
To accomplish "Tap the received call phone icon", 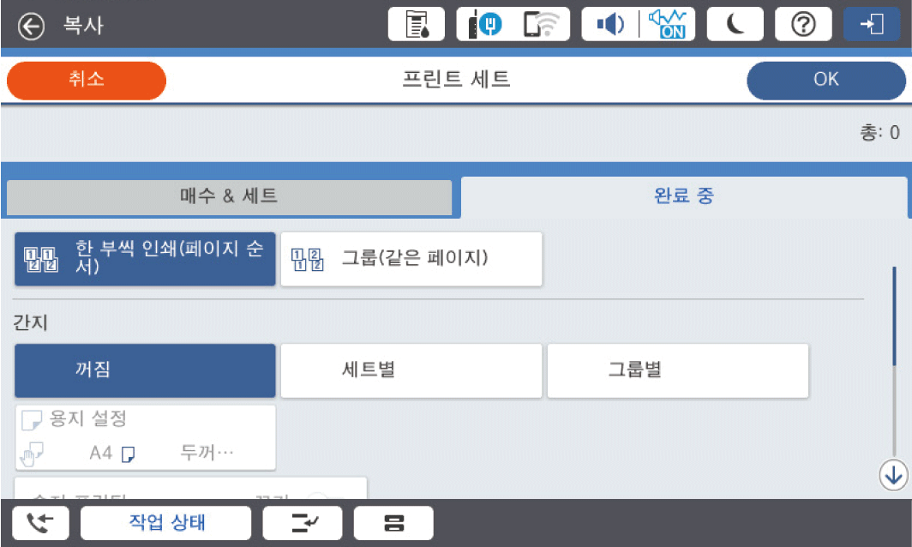I will point(40,523).
